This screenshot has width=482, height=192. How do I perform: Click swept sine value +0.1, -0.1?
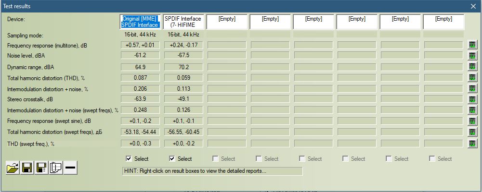click(183, 121)
